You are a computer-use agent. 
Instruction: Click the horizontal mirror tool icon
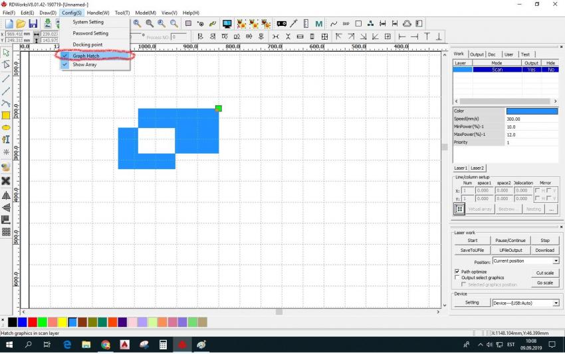(x=6, y=196)
